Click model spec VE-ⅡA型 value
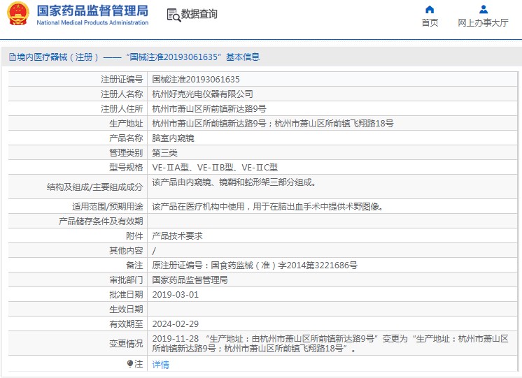Screen dimensions: 522x378 tap(215, 167)
